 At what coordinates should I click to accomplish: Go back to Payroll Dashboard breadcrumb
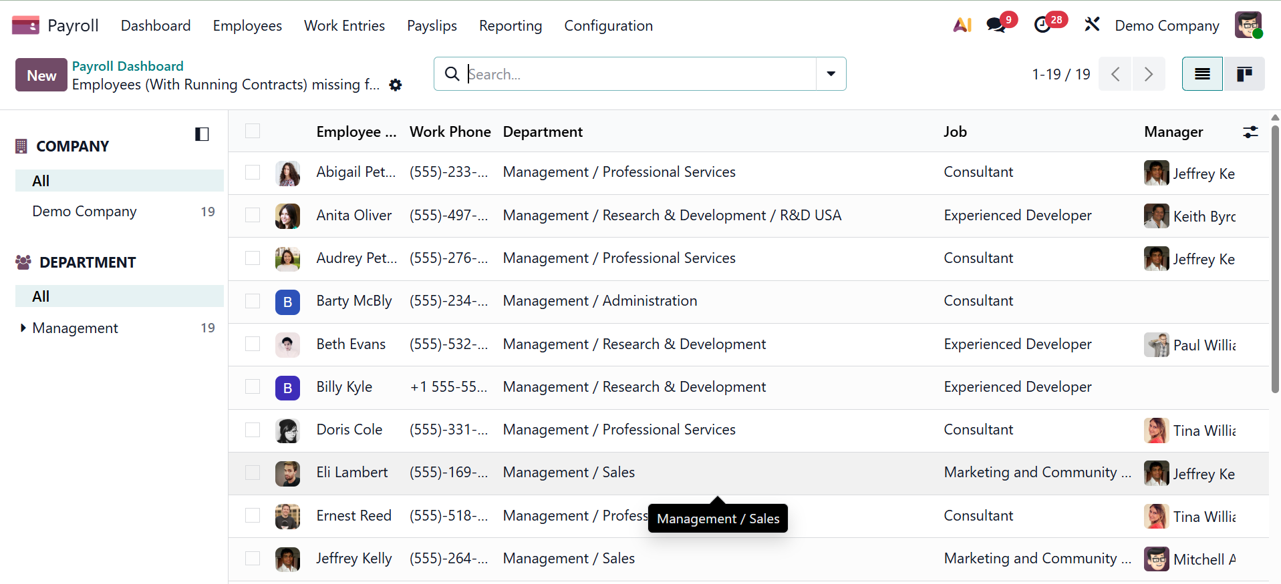pos(128,66)
